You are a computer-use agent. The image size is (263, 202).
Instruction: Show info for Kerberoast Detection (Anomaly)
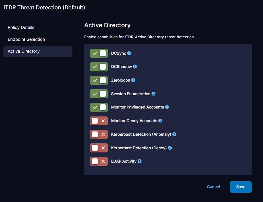coord(174,134)
